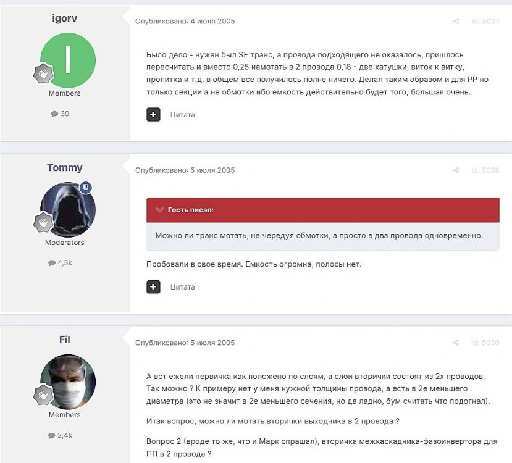Viewport: 512px width, 463px height.
Task: Click Tommy's hooded avatar image
Action: pos(68,210)
